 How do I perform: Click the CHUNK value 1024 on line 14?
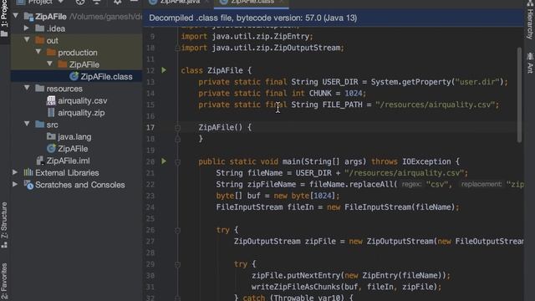tap(353, 93)
